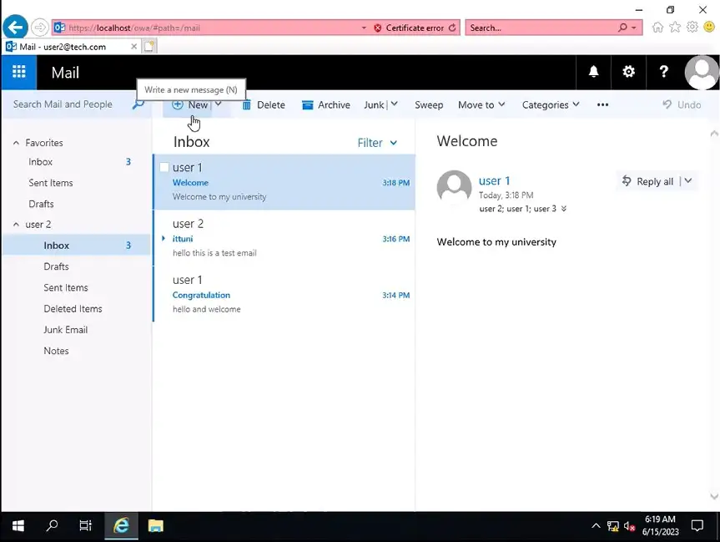Click the Archive button
This screenshot has width=720, height=542.
[326, 105]
